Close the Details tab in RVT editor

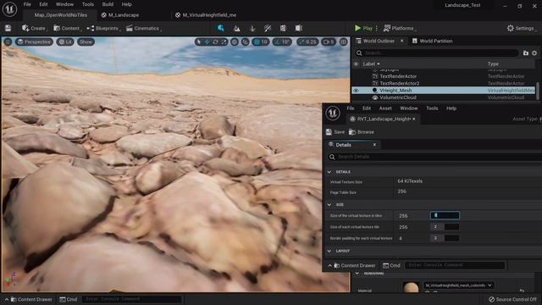coord(374,145)
